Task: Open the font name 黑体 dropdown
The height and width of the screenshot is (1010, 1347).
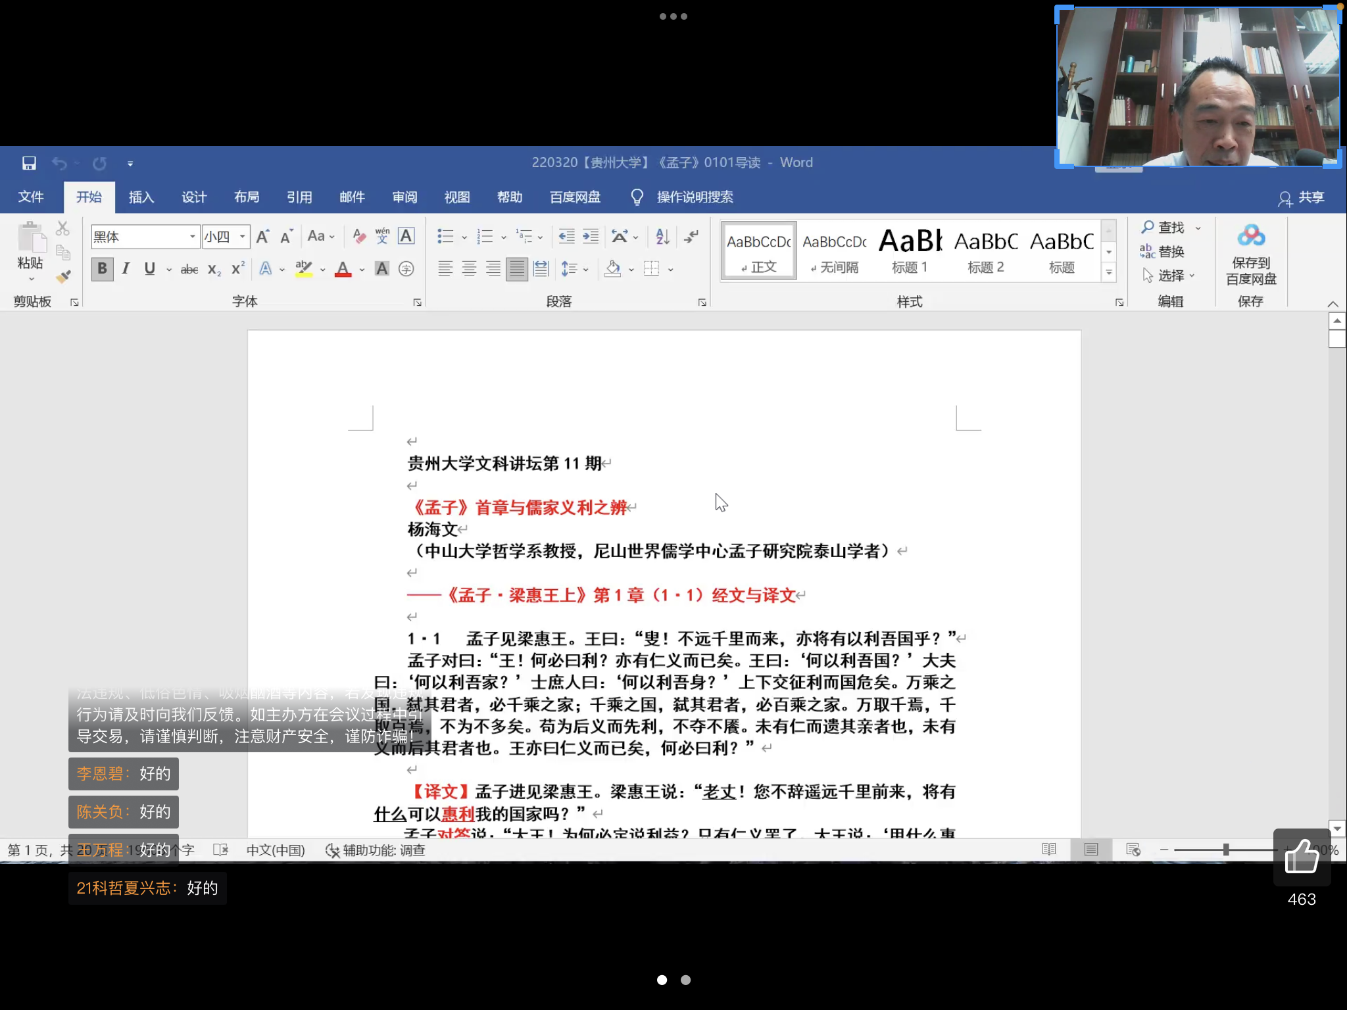Action: [x=192, y=237]
